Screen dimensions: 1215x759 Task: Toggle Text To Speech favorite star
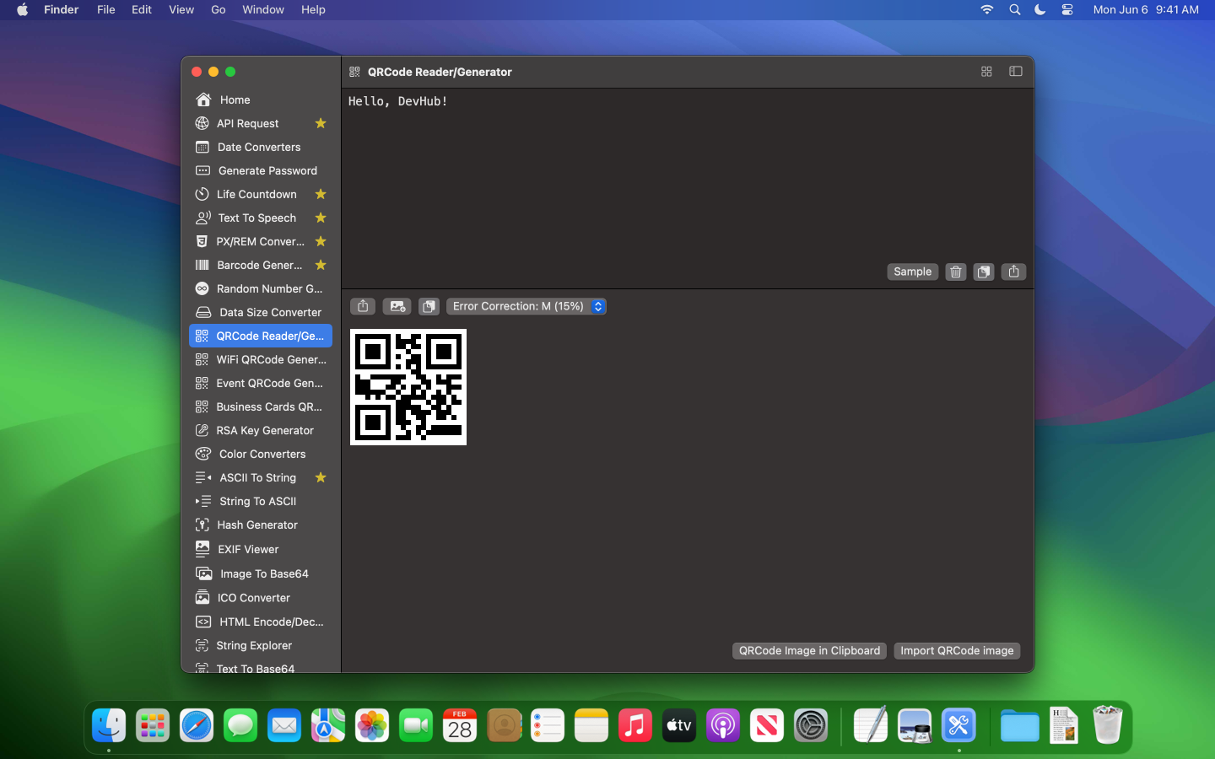point(321,218)
